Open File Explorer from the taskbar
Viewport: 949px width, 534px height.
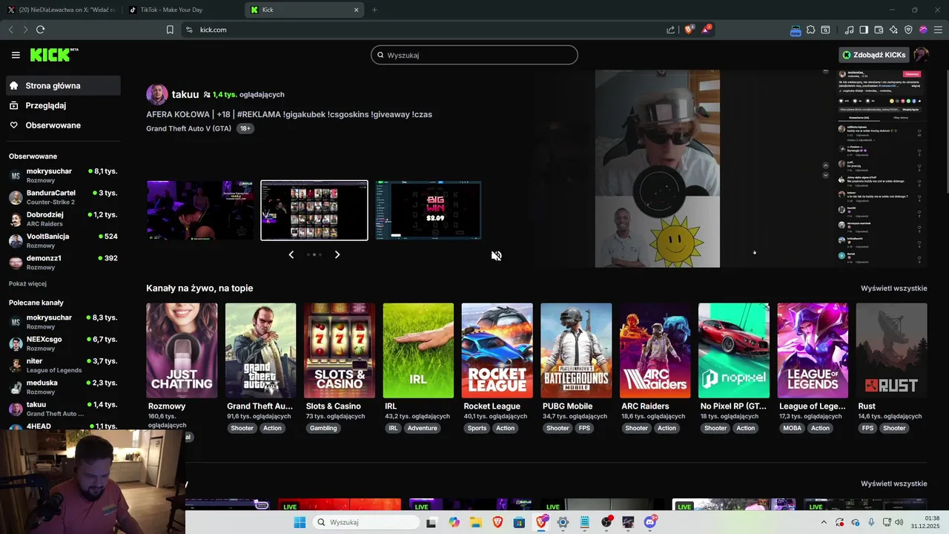point(475,522)
